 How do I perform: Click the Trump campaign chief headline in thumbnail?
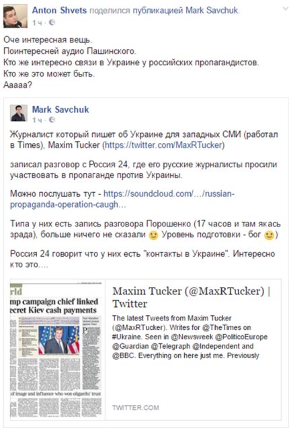pos(54,306)
